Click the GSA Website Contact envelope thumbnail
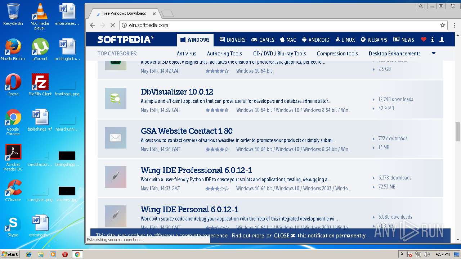The image size is (461, 259). tap(116, 138)
